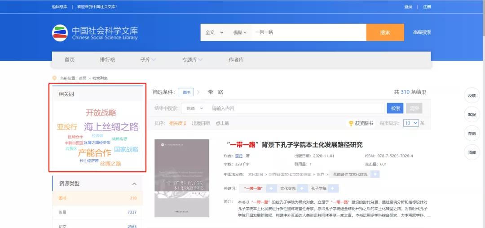
Task: Click related word 丝绸之路经济带
Action: click(97, 143)
